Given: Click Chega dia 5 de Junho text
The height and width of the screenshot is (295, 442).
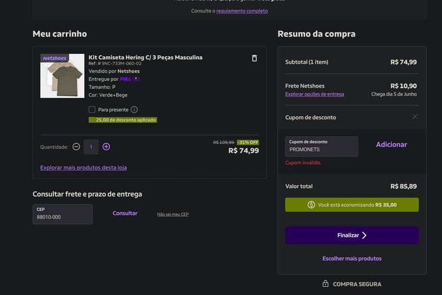Looking at the screenshot, I should pyautogui.click(x=394, y=94).
